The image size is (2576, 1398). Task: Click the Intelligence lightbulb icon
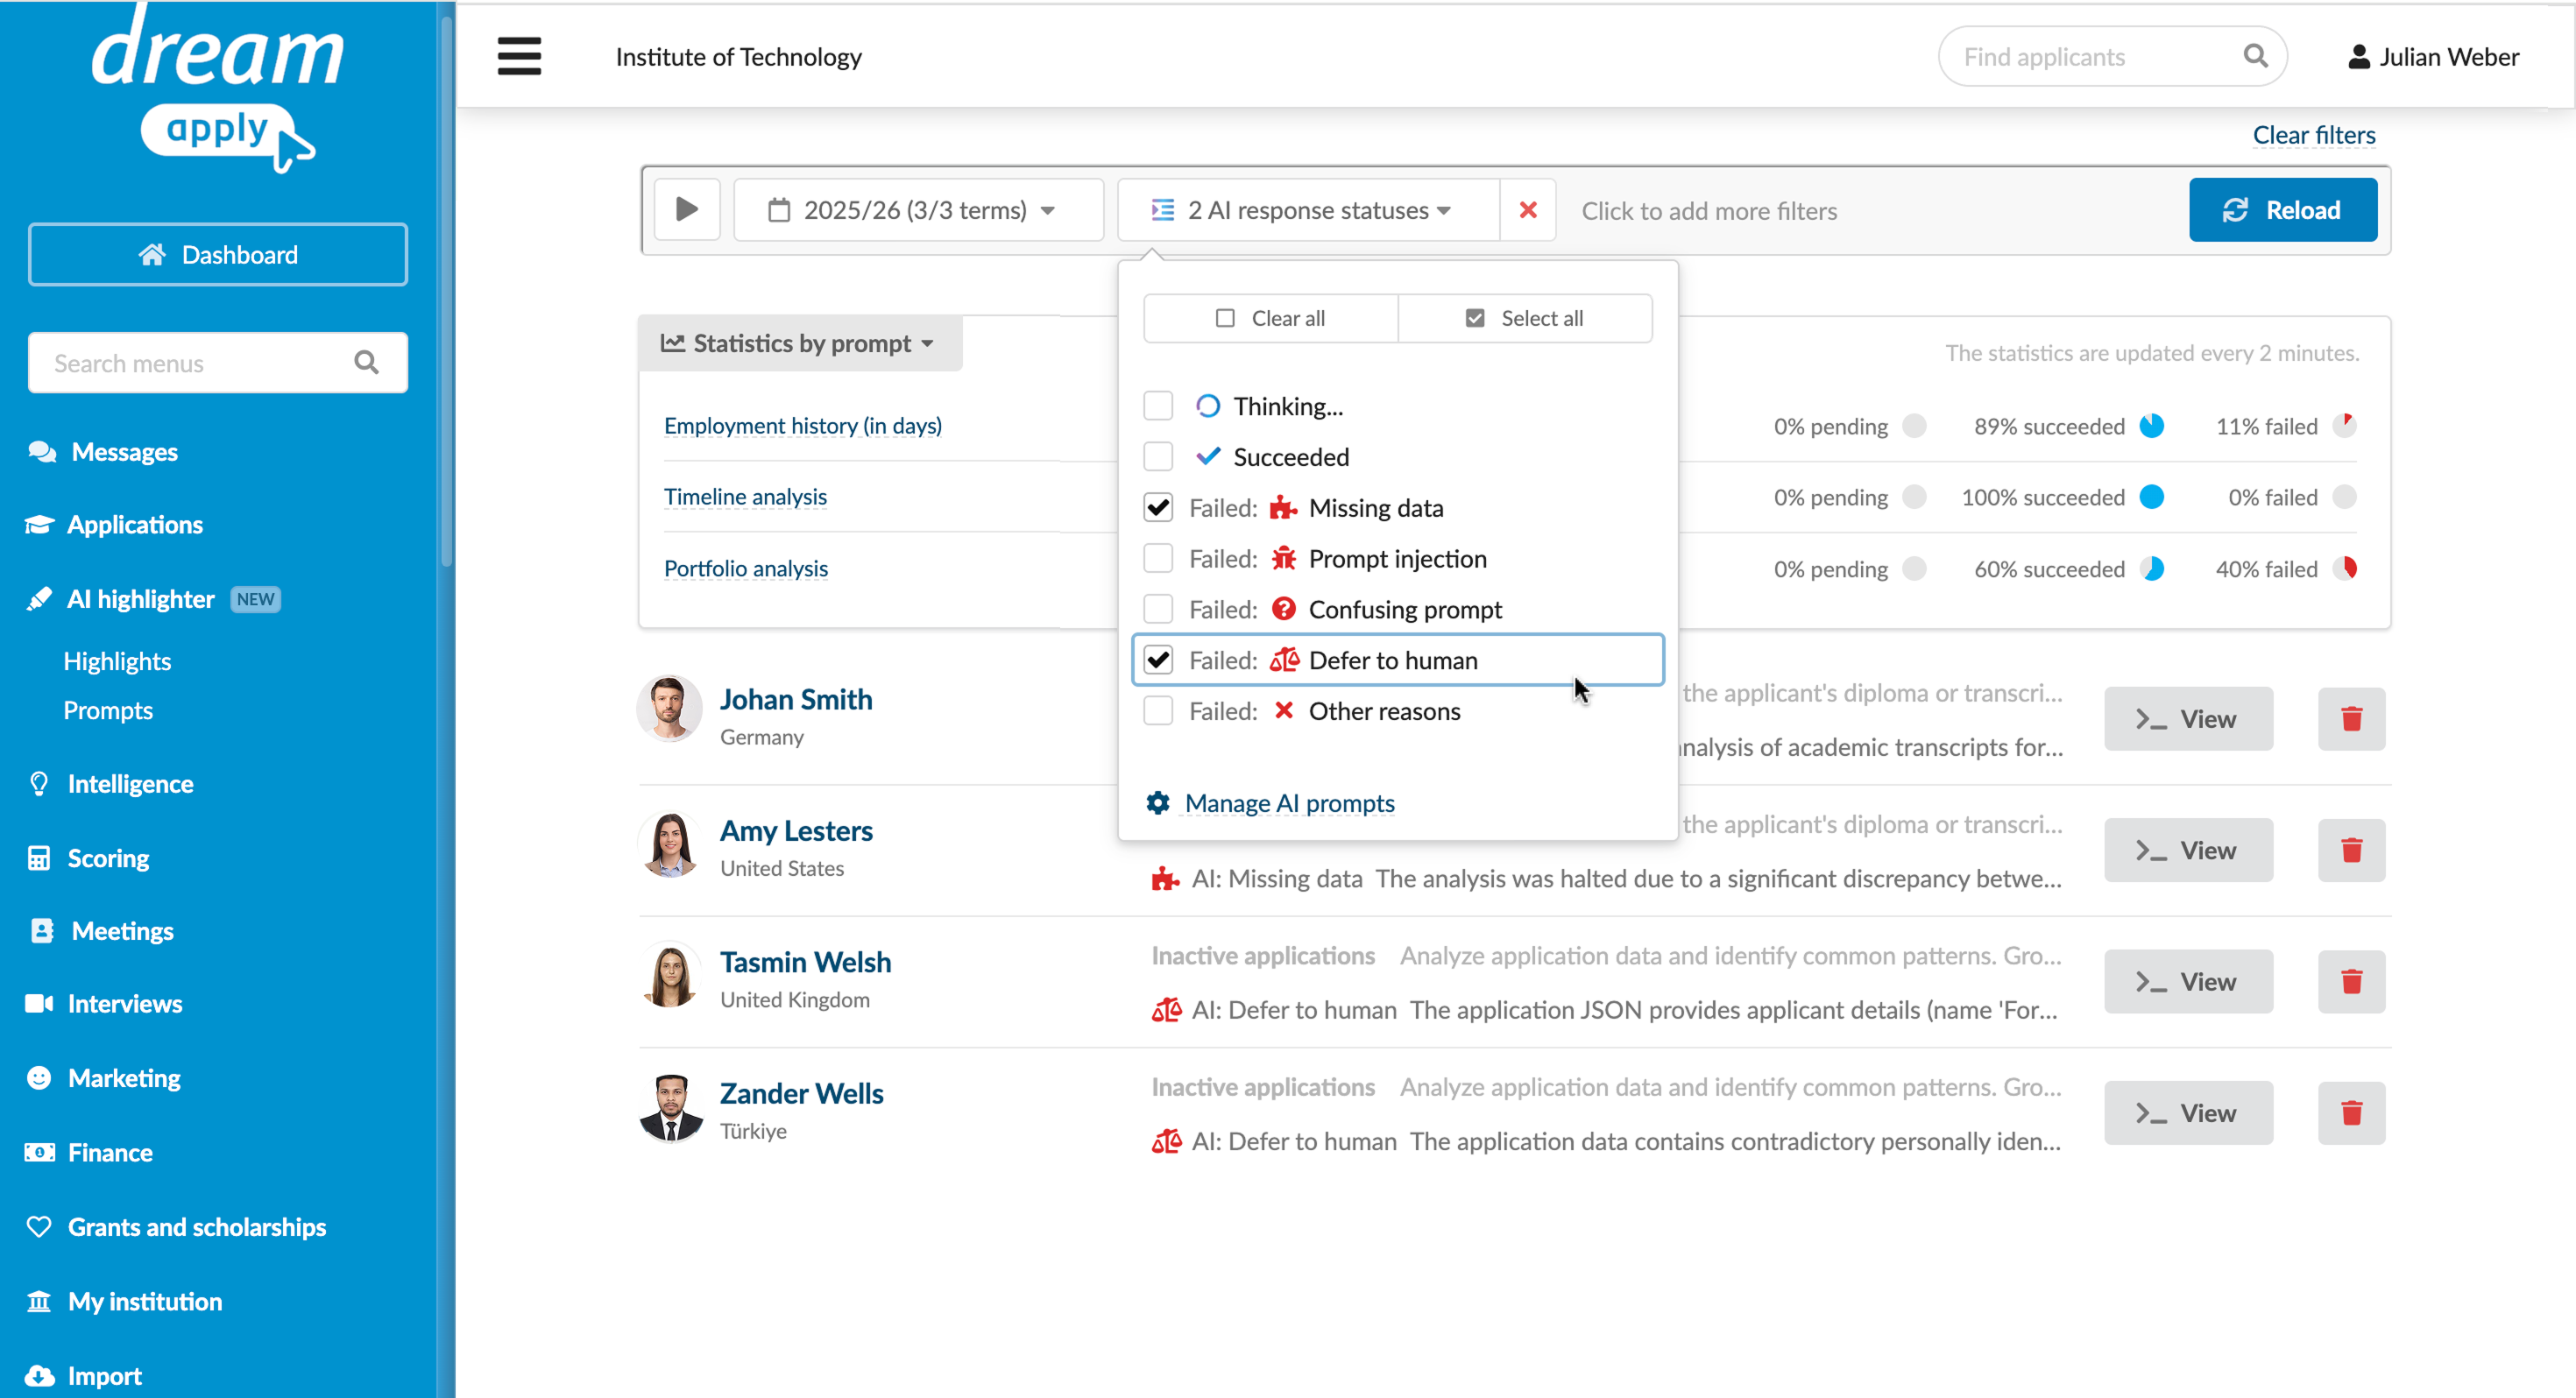tap(39, 784)
